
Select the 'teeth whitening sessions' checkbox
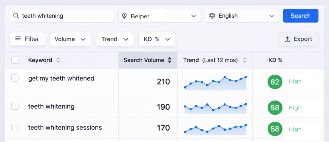click(x=15, y=128)
